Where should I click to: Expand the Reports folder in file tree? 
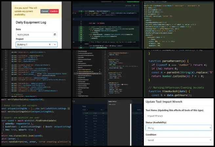[80, 68]
